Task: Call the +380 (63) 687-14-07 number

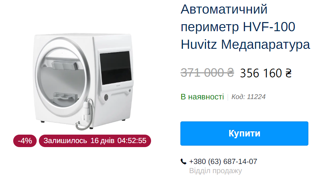Action: (223, 161)
